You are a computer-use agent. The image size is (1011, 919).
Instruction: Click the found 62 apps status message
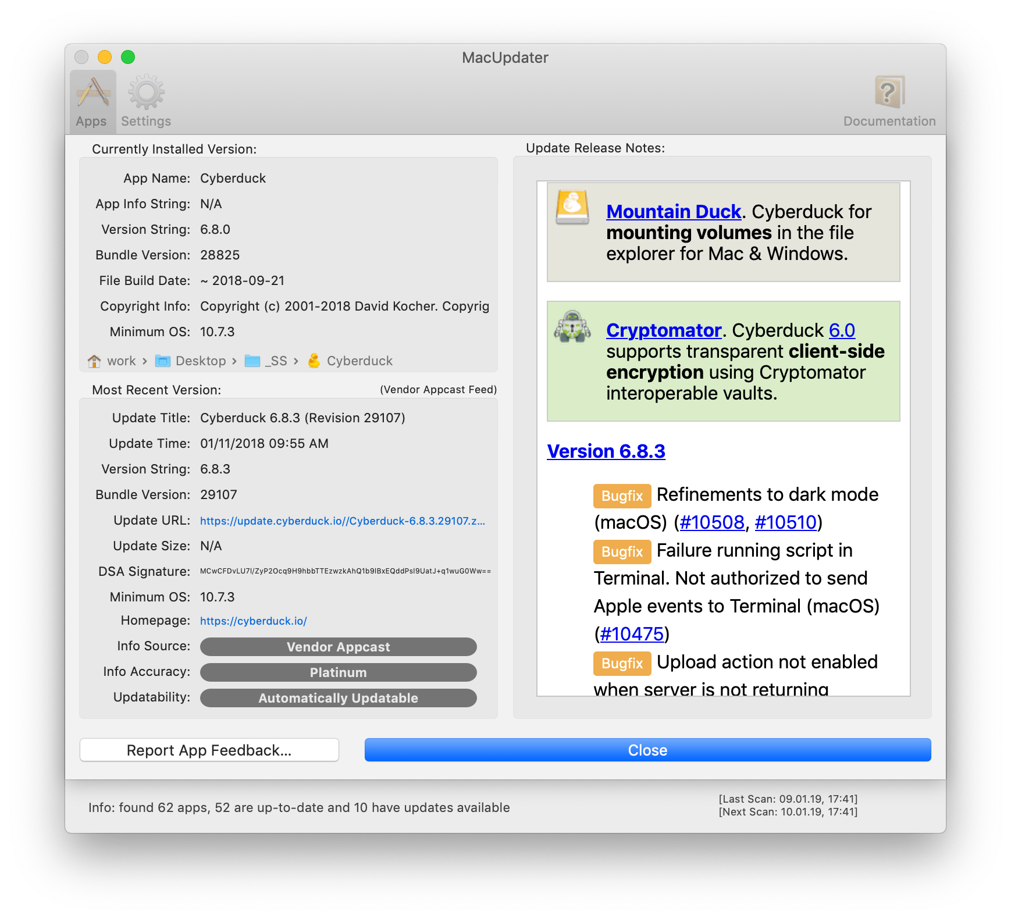(299, 808)
